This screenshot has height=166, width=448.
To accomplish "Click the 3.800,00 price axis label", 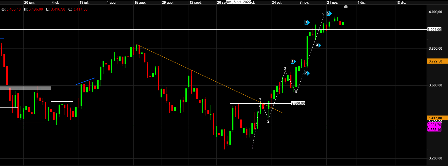I will click(x=435, y=48).
